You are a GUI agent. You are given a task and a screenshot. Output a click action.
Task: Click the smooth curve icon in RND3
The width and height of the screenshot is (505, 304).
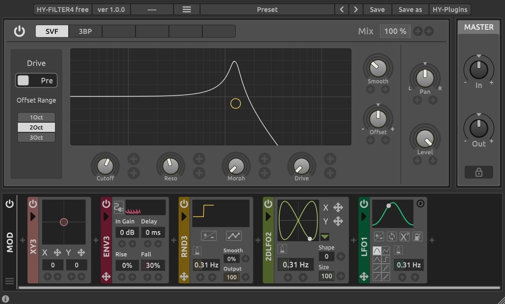[x=234, y=236]
